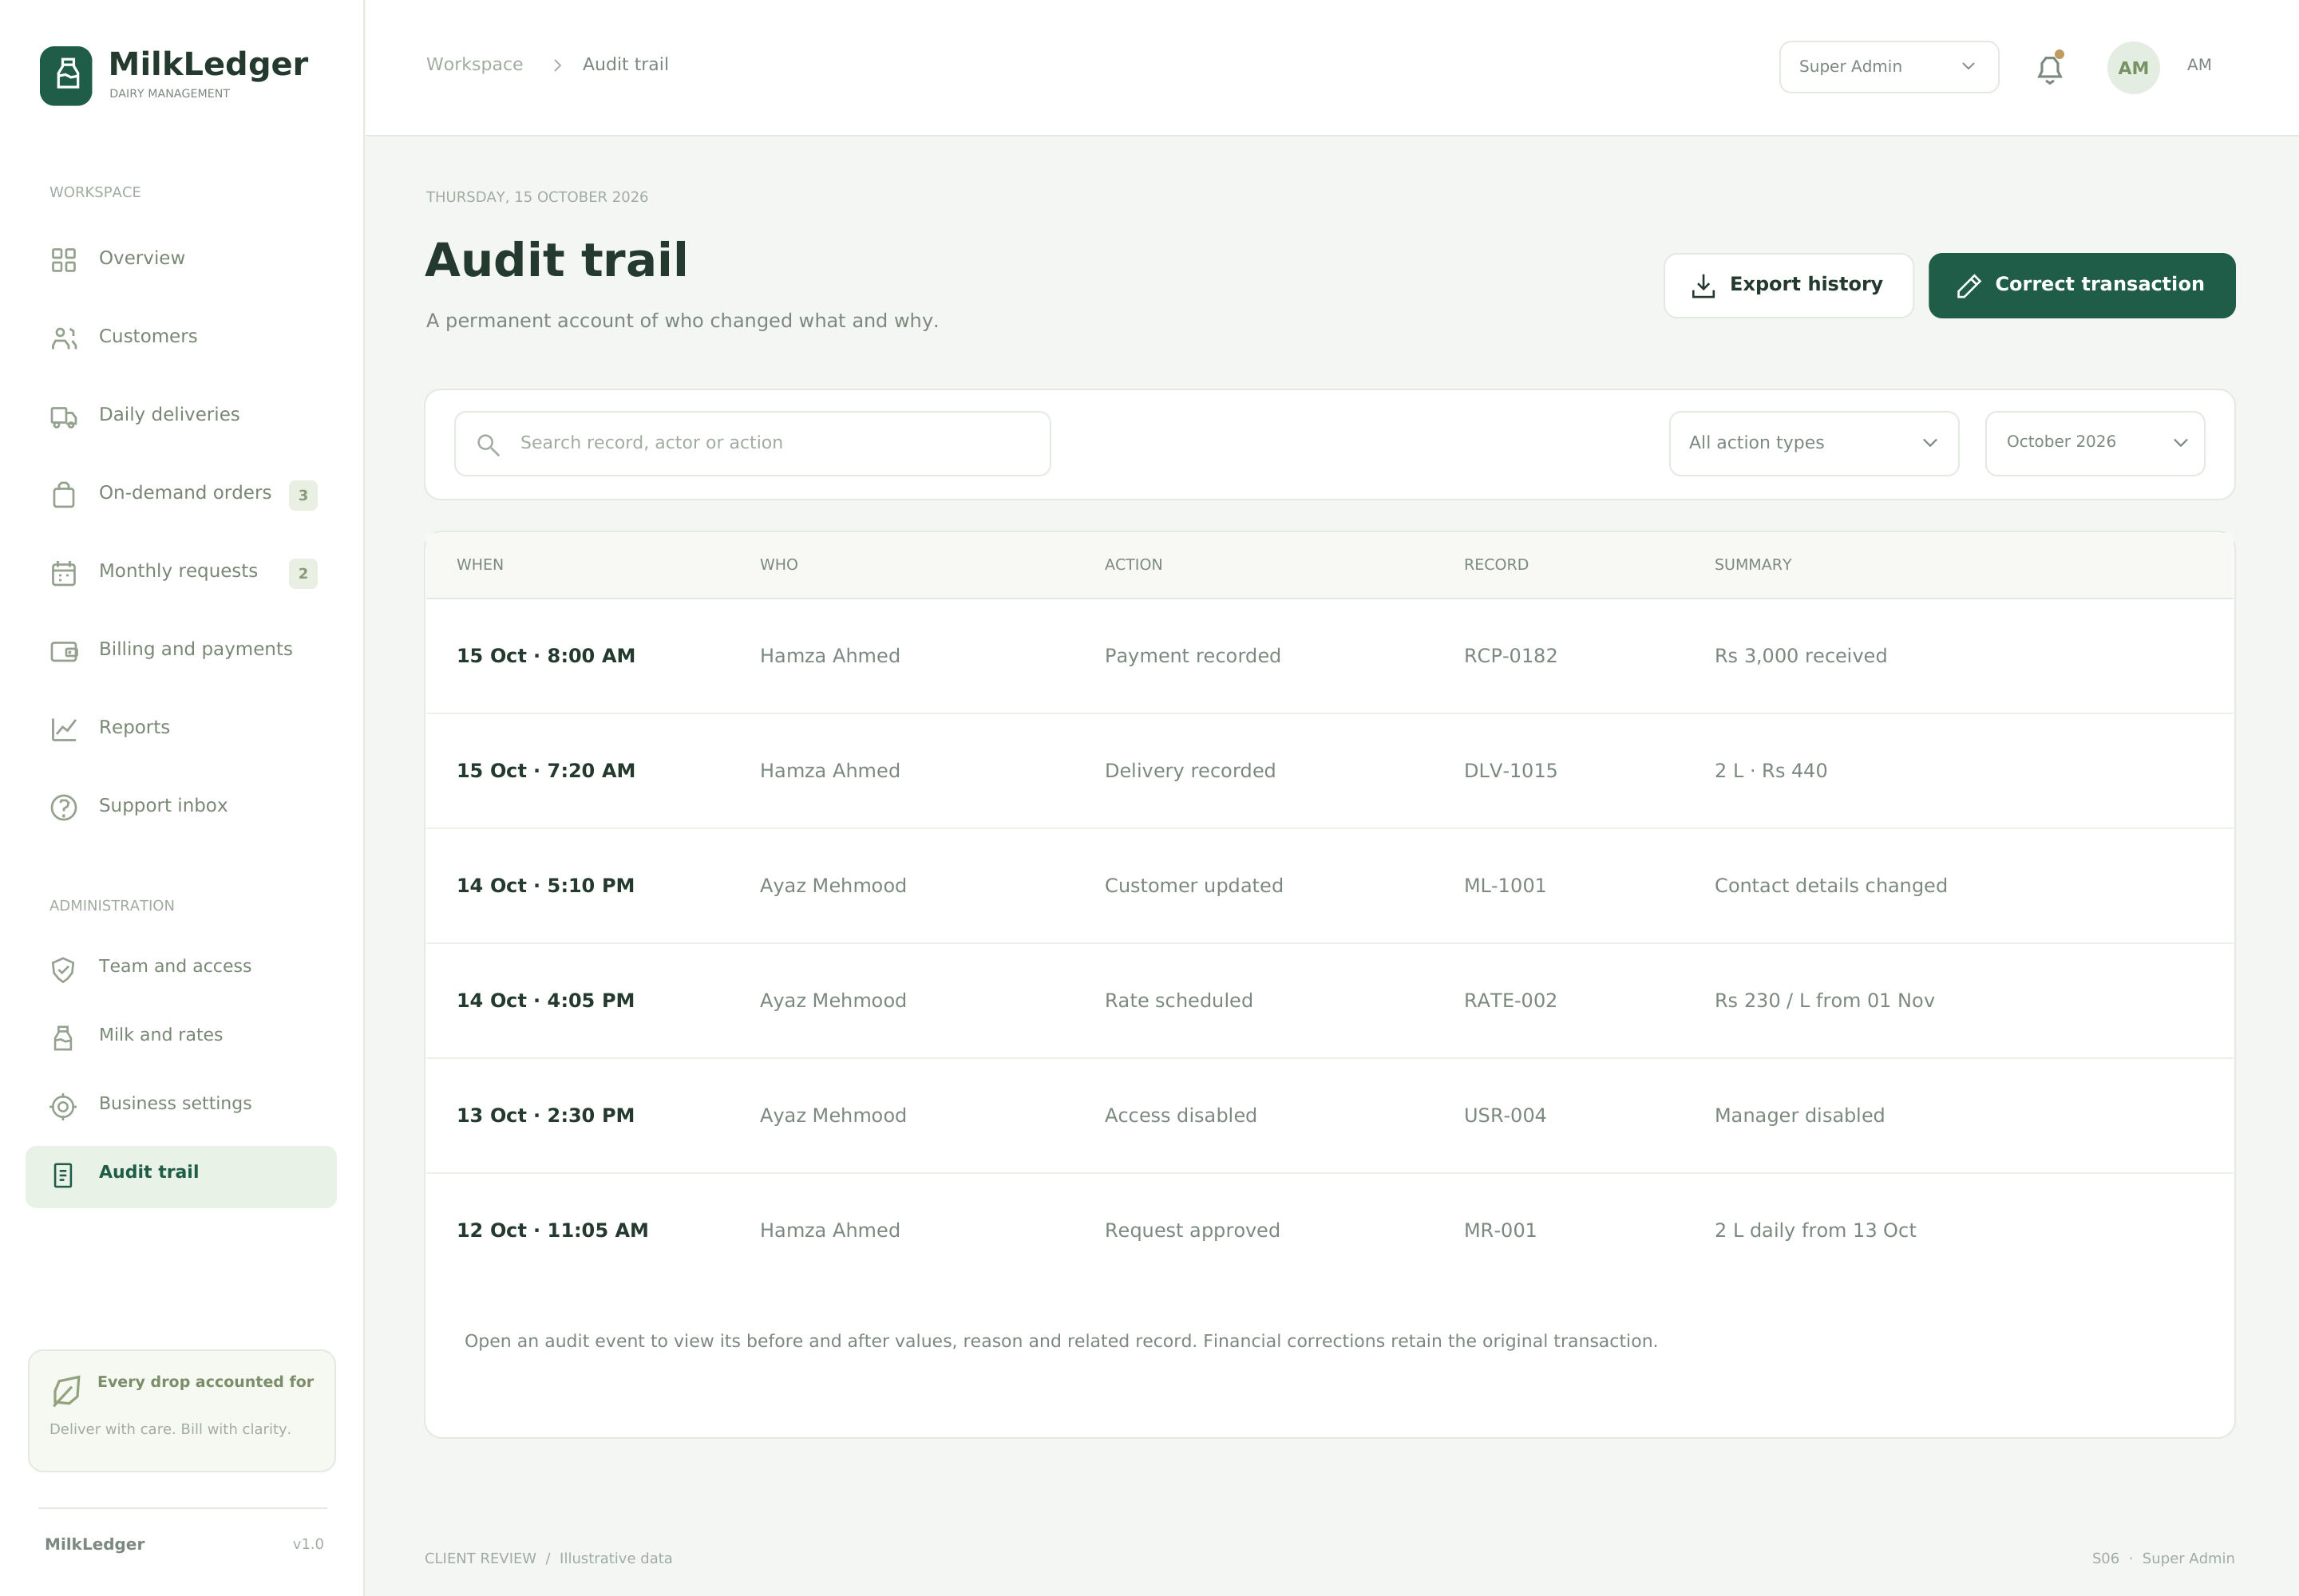Image resolution: width=2299 pixels, height=1596 pixels.
Task: Click the Monthly requests calendar icon
Action: click(x=64, y=573)
